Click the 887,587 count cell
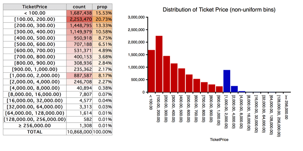The height and width of the screenshot is (151, 303). tap(79, 76)
